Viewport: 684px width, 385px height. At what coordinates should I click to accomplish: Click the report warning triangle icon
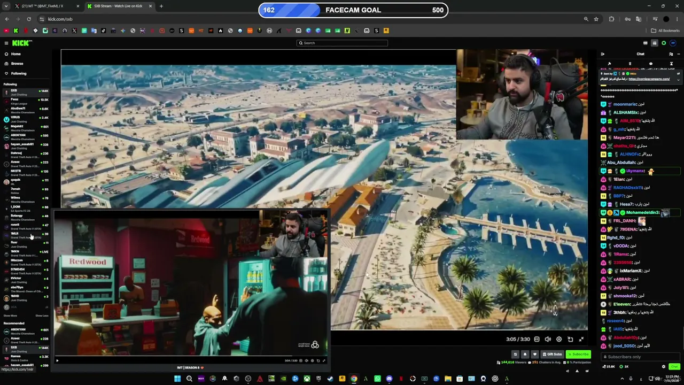[x=577, y=371]
